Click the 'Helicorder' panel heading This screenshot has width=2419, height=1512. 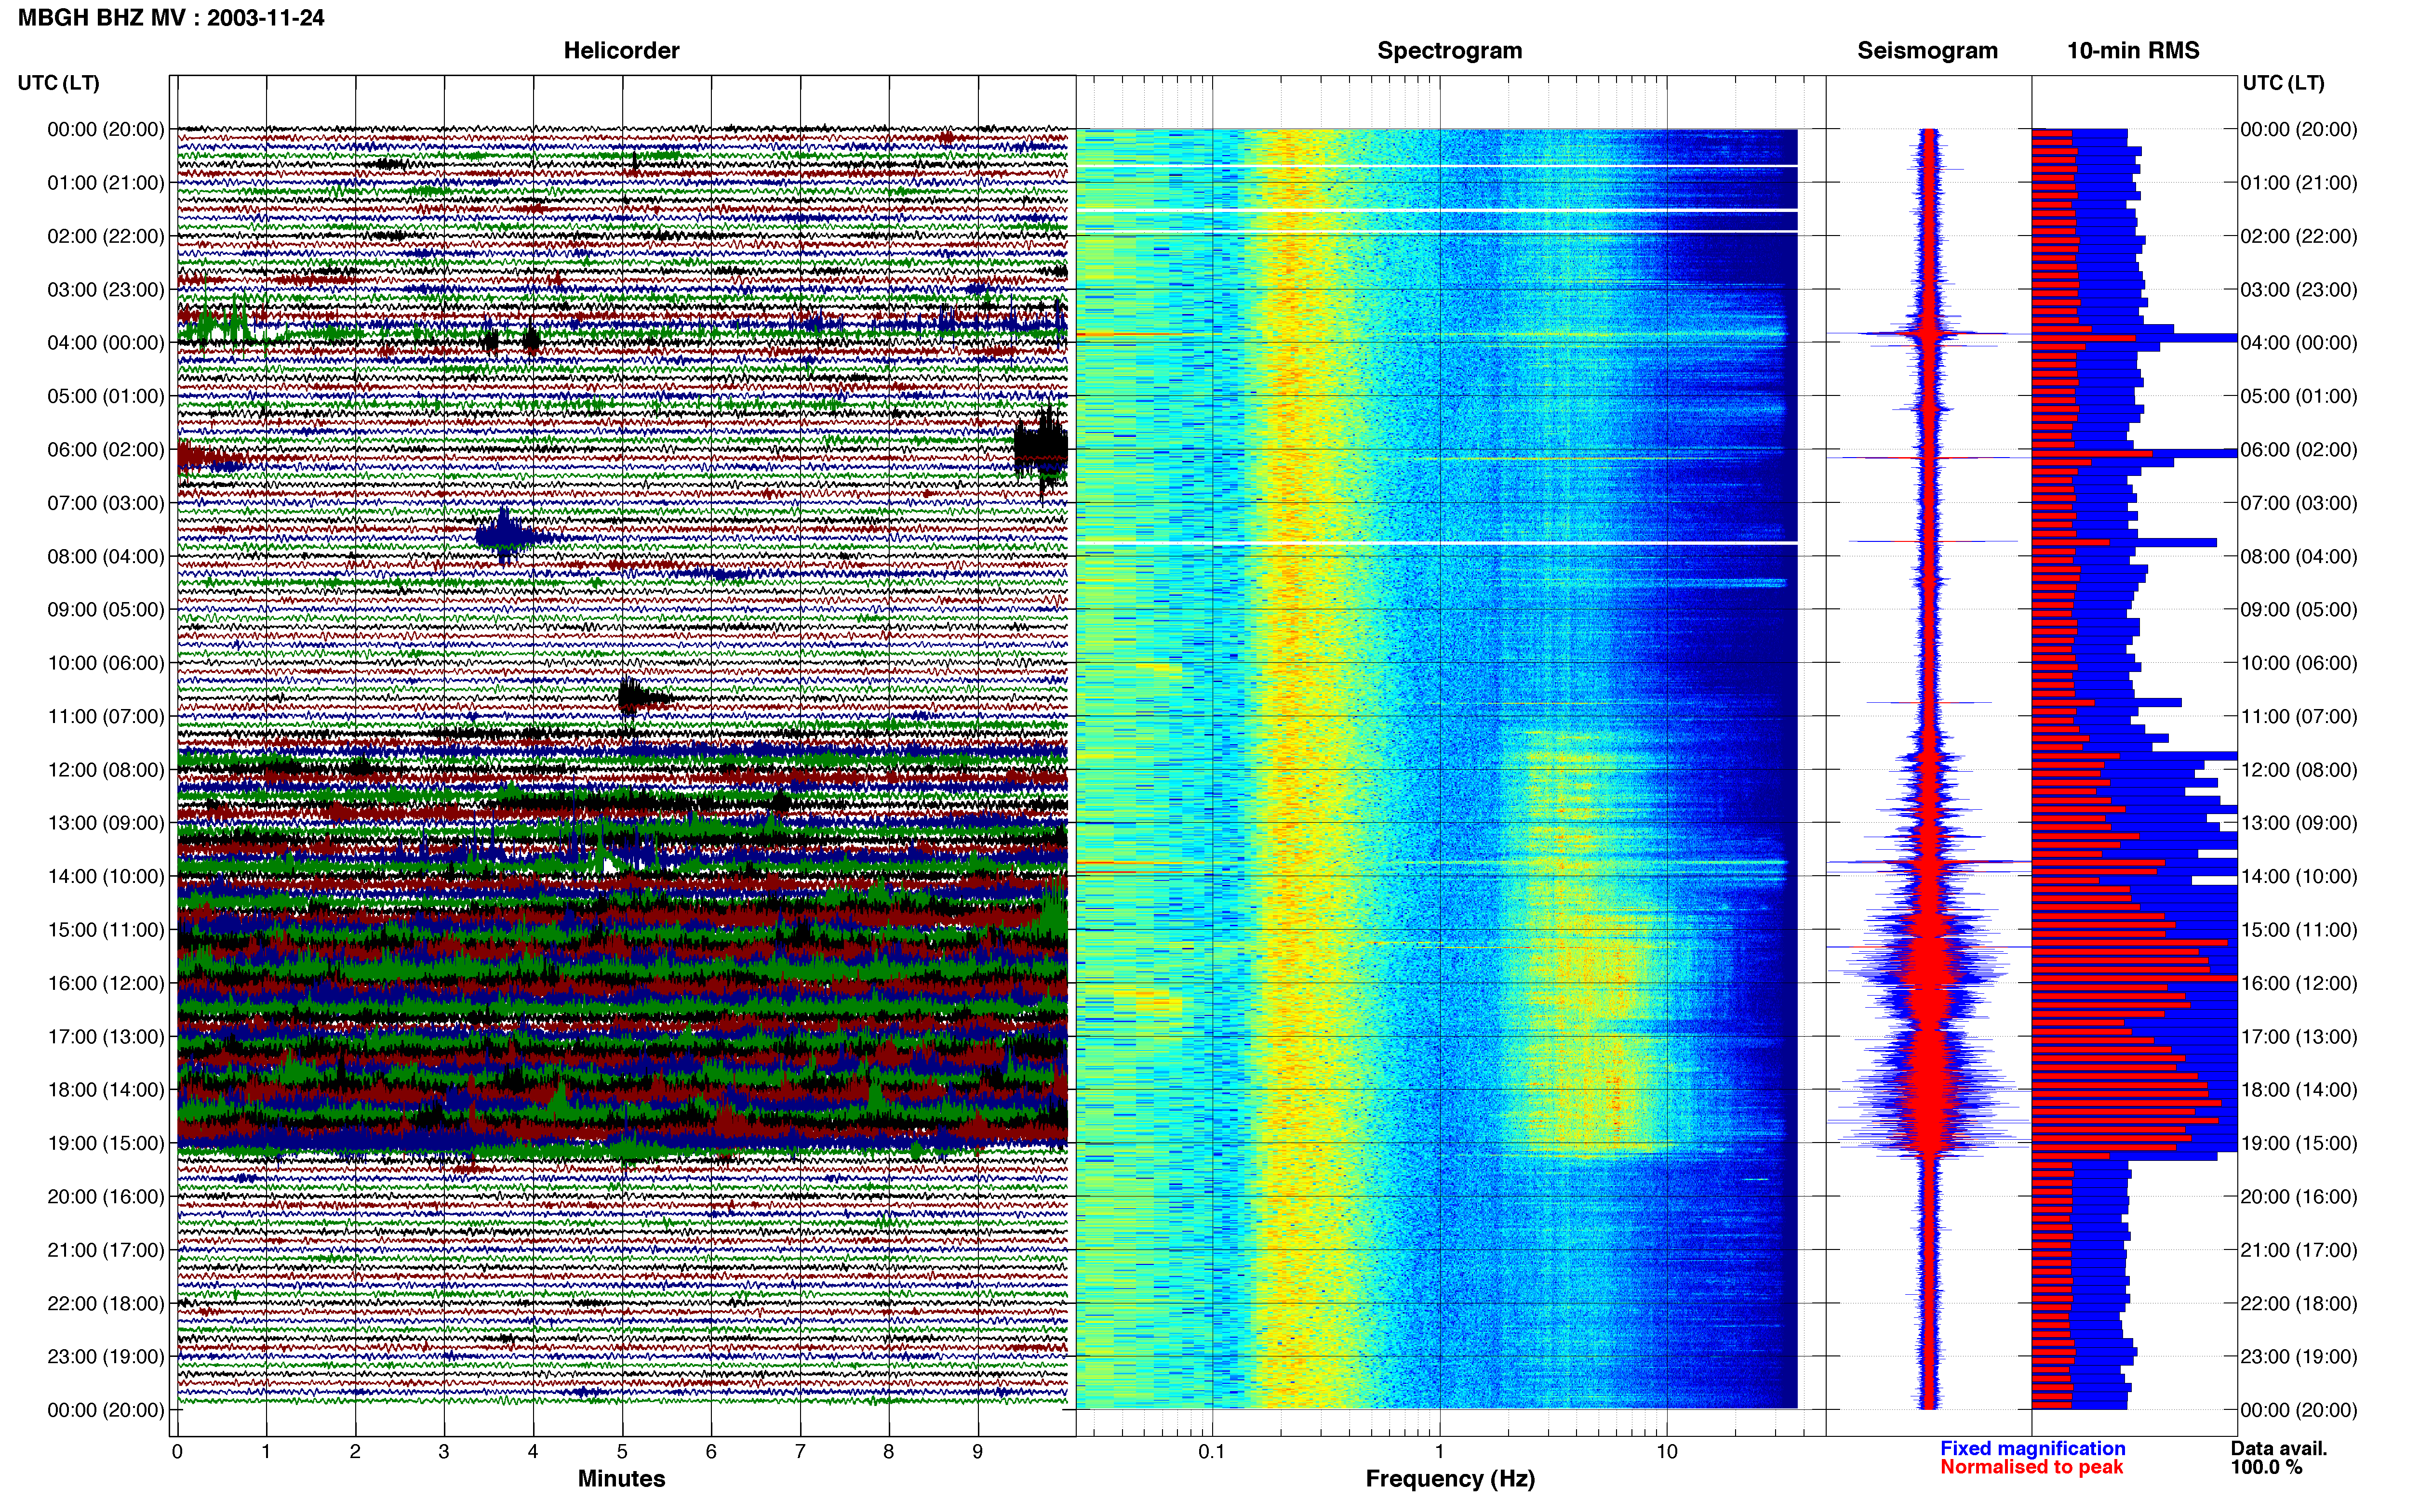[x=621, y=51]
